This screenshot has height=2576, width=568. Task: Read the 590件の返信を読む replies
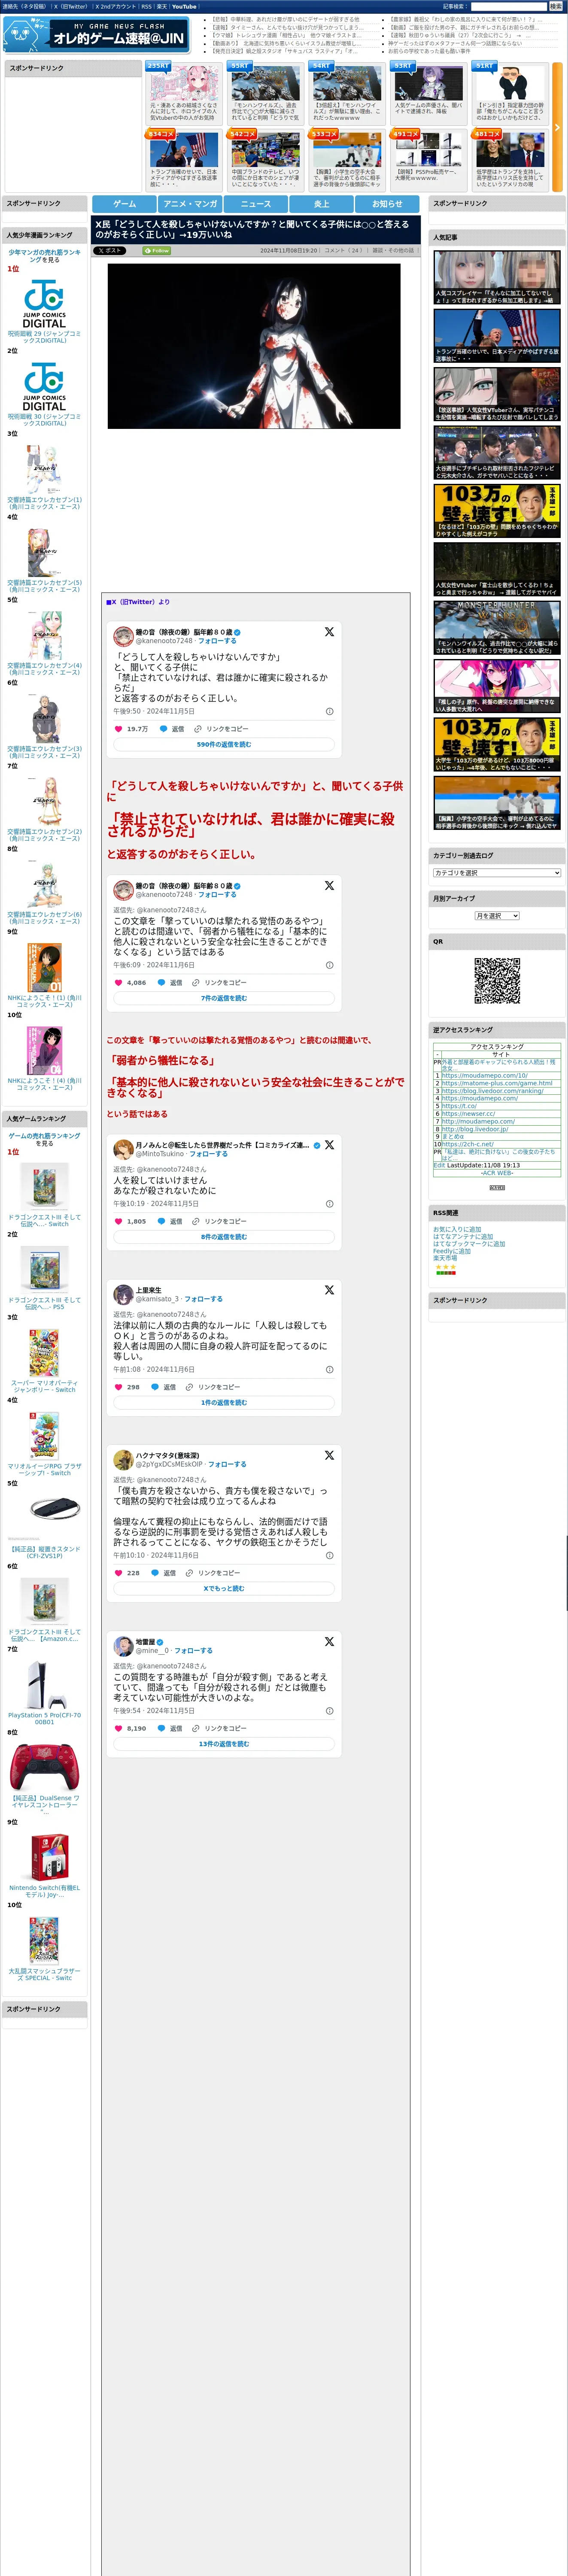click(x=224, y=744)
